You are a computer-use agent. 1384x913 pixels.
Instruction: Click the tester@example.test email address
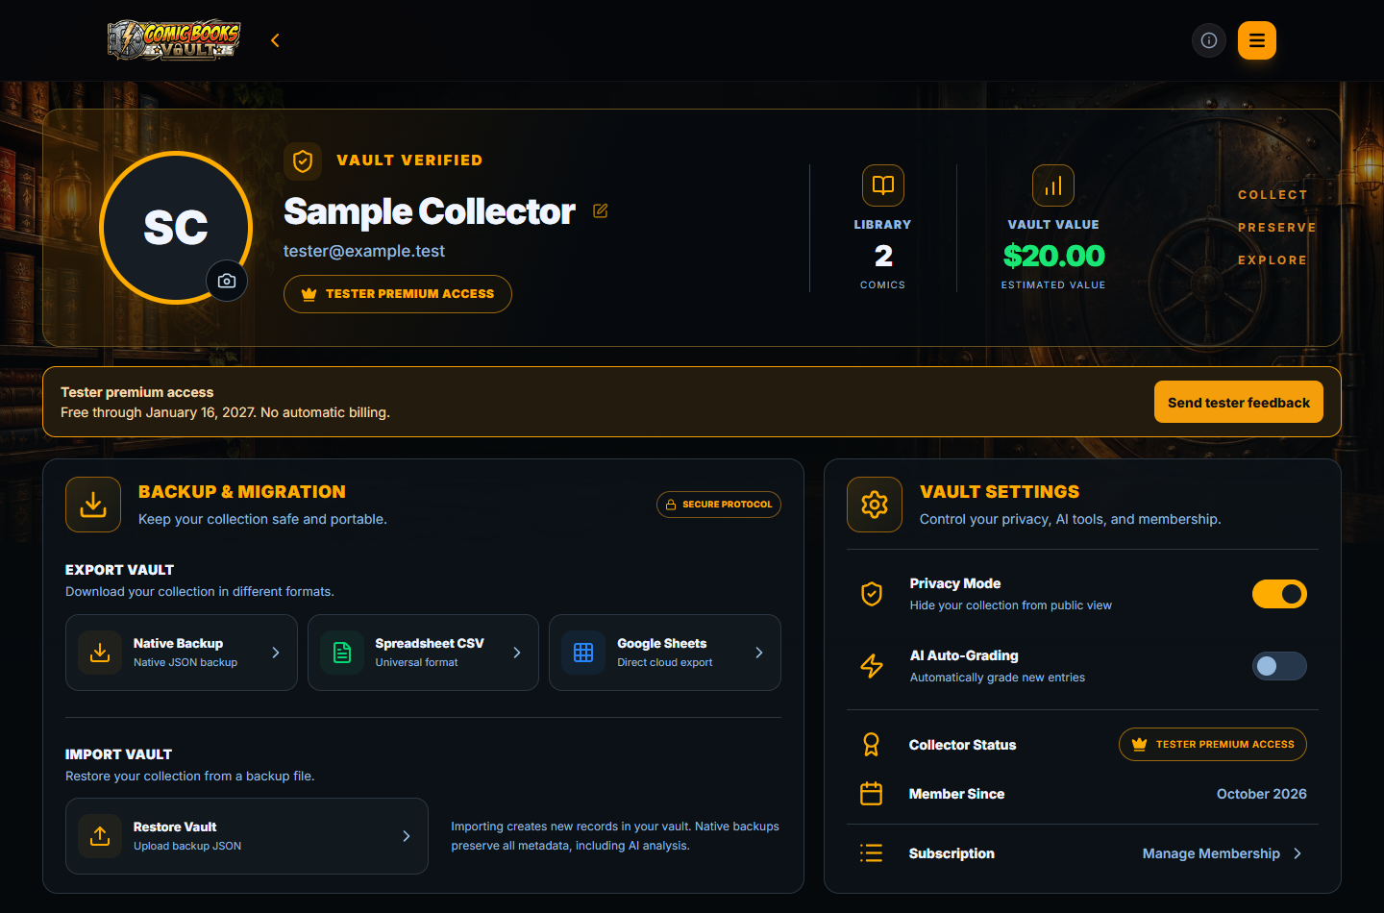point(364,251)
